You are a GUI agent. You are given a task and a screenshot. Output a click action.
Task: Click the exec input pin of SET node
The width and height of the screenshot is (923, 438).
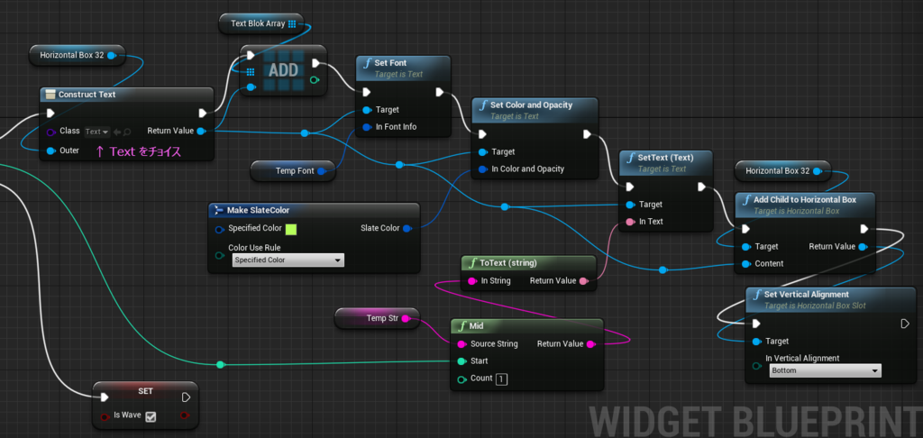pos(105,397)
